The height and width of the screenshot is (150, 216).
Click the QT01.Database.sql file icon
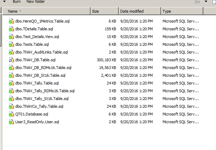pos(11,114)
